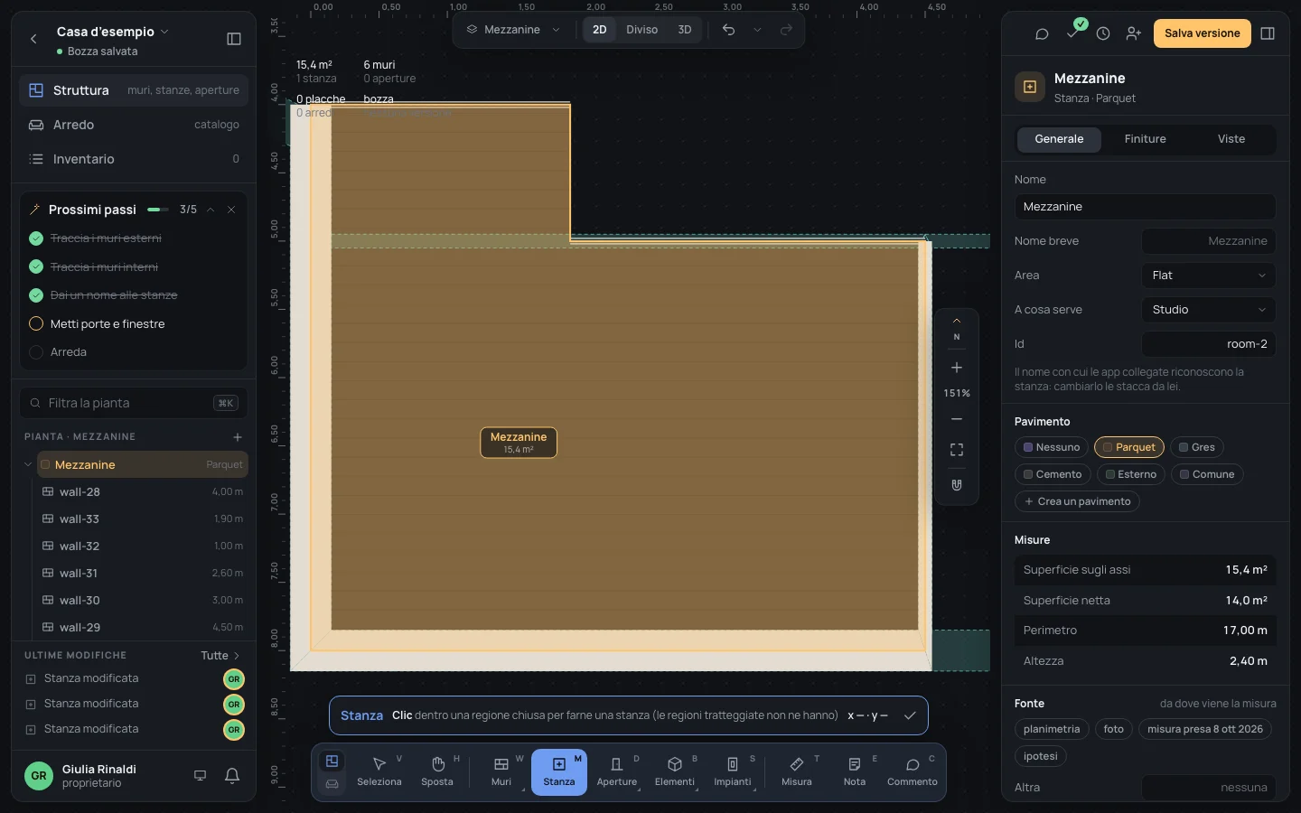The image size is (1301, 813).
Task: Select Gres floor option
Action: tap(1196, 447)
